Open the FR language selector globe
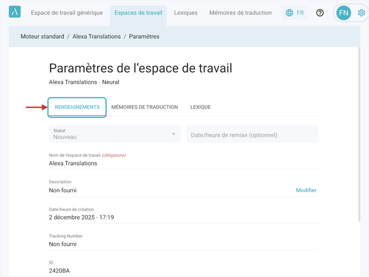The width and height of the screenshot is (369, 277). pyautogui.click(x=294, y=13)
